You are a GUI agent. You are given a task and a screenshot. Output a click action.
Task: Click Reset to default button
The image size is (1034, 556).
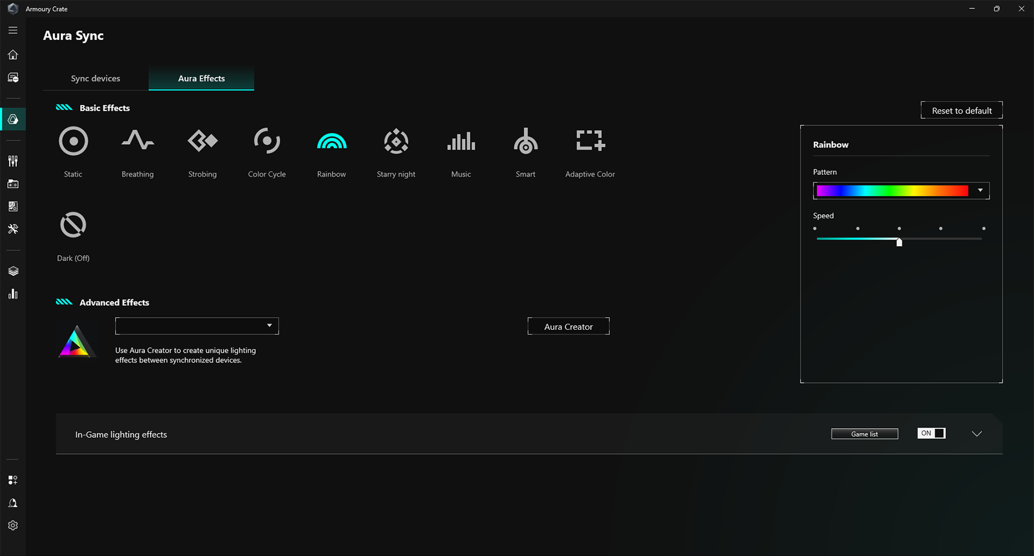[x=961, y=110]
